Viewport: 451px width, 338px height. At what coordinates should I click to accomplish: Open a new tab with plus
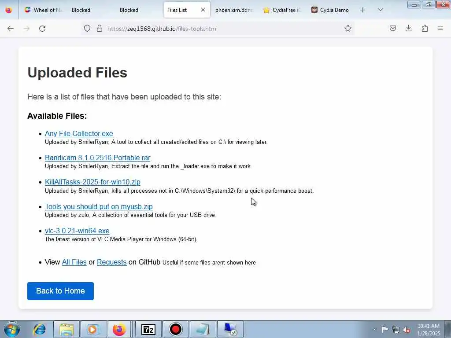pos(363,10)
